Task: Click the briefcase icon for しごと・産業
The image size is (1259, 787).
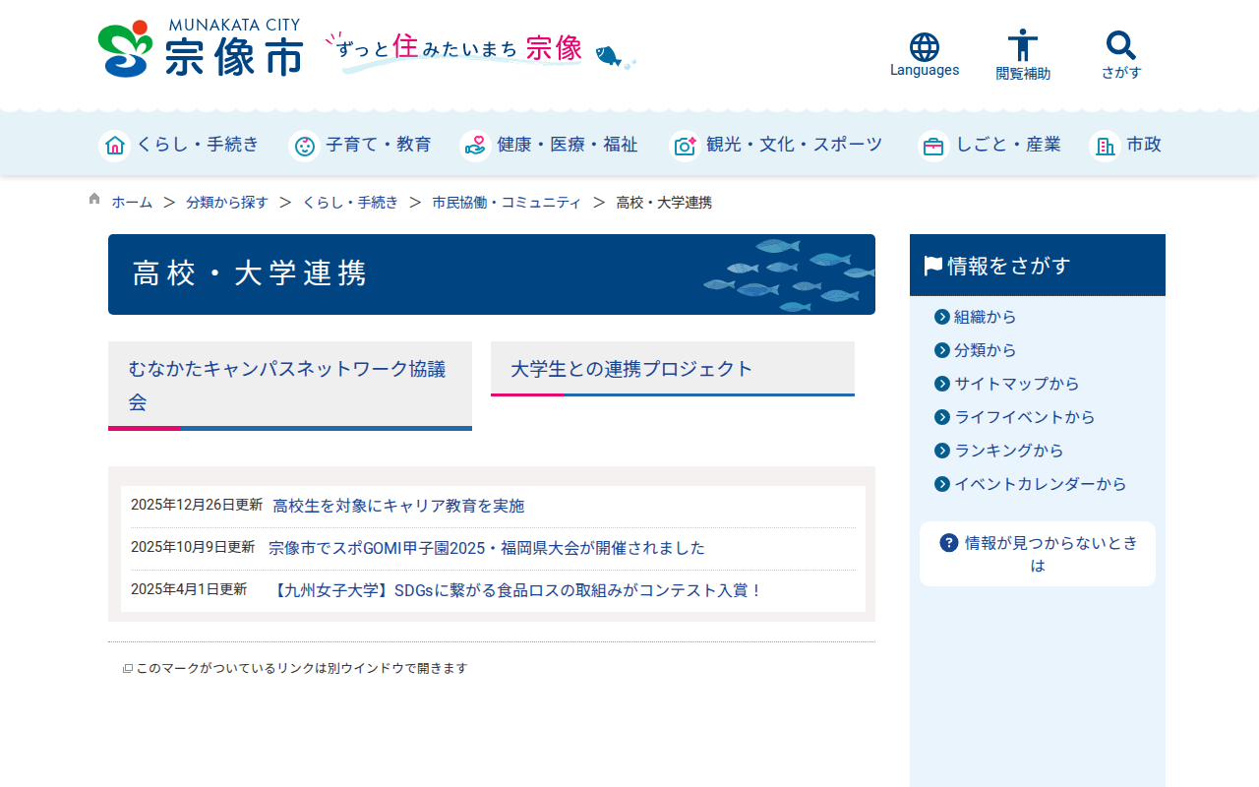Action: click(x=933, y=146)
